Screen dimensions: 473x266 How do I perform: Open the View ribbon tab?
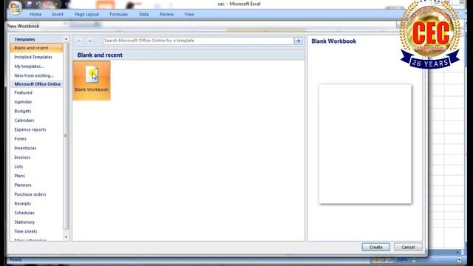tap(189, 14)
